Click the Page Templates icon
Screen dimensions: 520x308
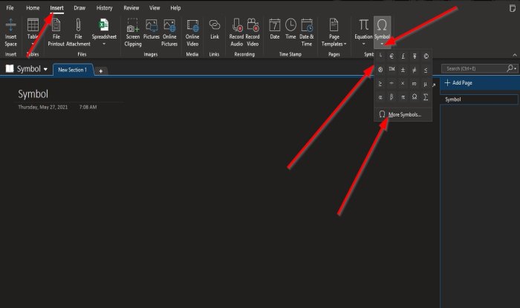(334, 25)
